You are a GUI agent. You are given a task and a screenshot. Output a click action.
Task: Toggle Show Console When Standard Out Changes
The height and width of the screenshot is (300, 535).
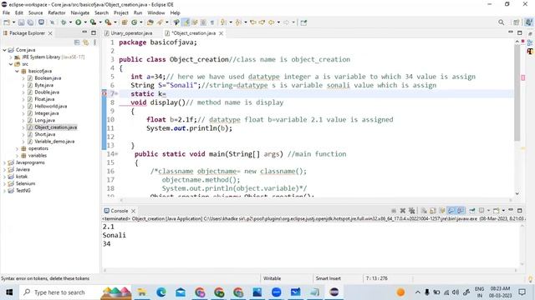coord(451,211)
